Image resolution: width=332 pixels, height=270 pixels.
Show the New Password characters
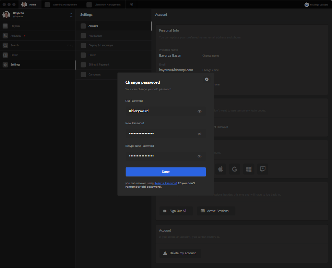point(199,134)
